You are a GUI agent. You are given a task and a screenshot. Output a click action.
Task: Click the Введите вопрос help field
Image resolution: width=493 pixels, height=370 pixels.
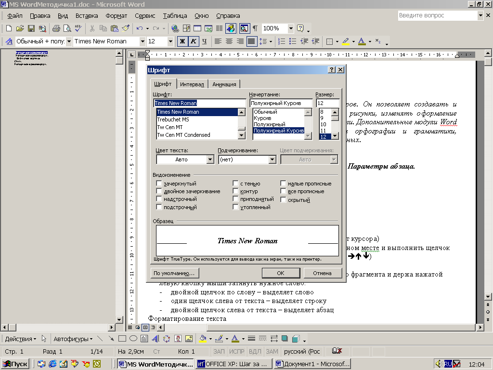click(x=438, y=15)
